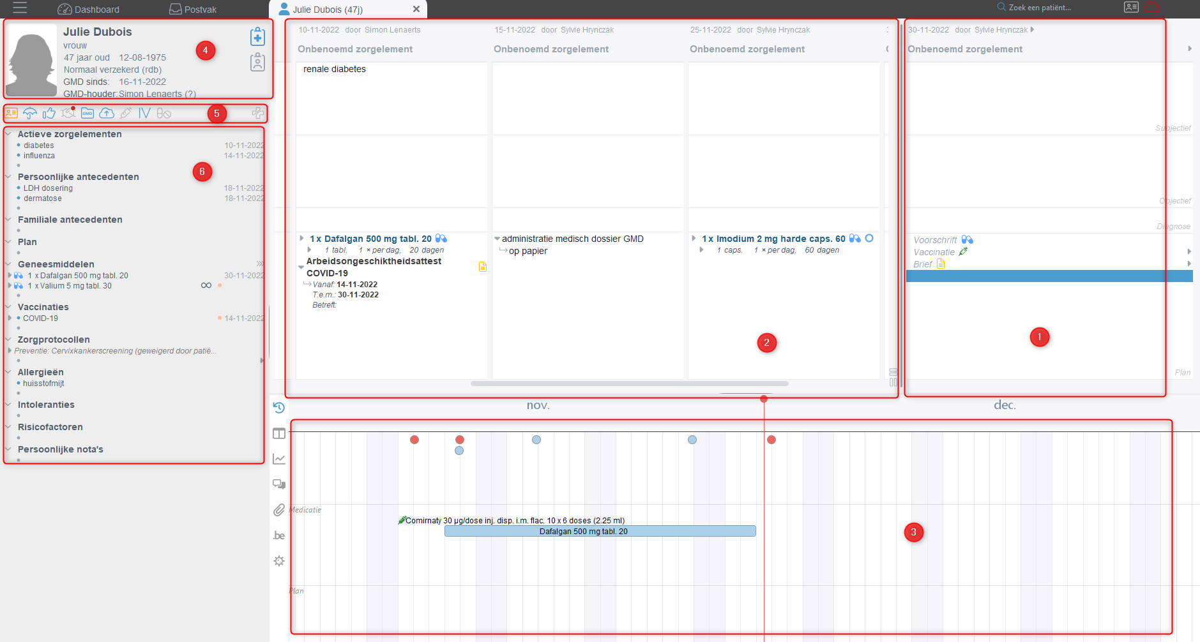Expand the COVID-19 vaccination row
Viewport: 1200px width, 642px height.
coord(10,318)
